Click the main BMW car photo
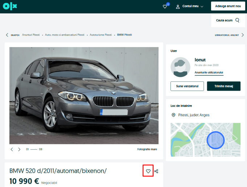 point(84,96)
